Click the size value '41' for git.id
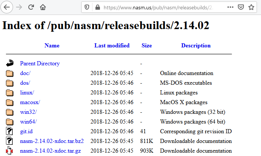 [x=143, y=131]
